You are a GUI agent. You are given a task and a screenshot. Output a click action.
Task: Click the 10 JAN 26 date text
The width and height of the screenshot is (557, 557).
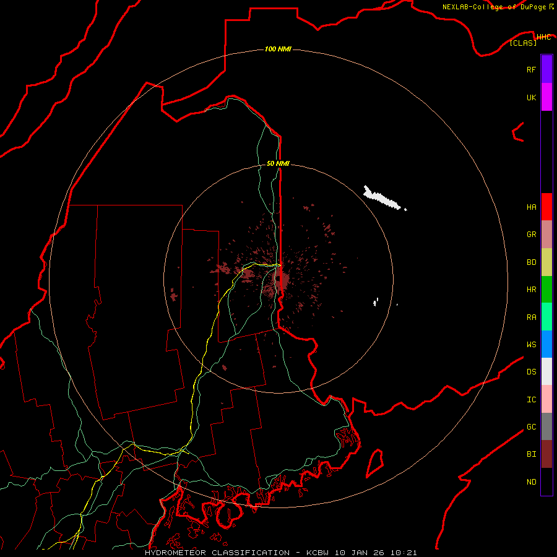360,553
